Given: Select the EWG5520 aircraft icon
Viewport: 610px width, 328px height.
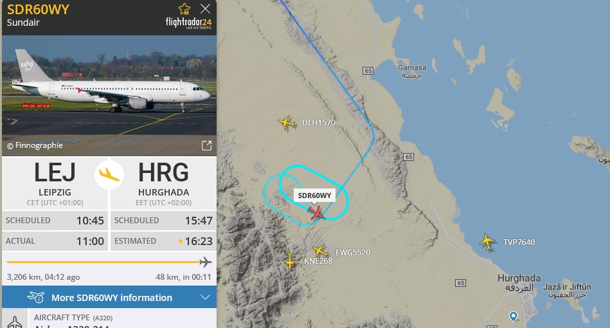Looking at the screenshot, I should (x=319, y=251).
